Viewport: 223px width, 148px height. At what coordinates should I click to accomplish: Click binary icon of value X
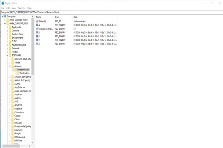tap(37, 36)
